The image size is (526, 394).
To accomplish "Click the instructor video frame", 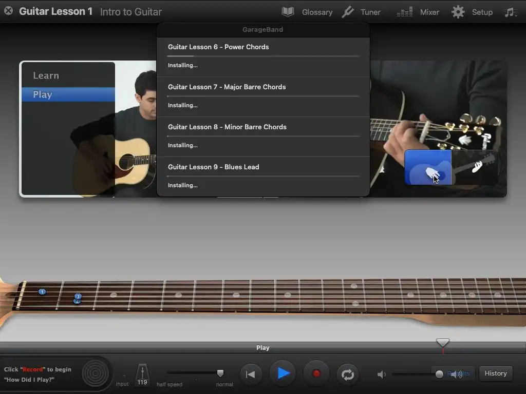I will pos(136,129).
